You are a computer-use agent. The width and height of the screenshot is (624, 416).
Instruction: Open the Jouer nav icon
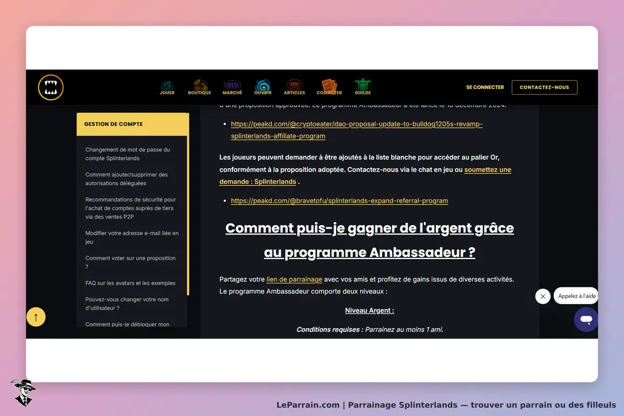pyautogui.click(x=167, y=87)
